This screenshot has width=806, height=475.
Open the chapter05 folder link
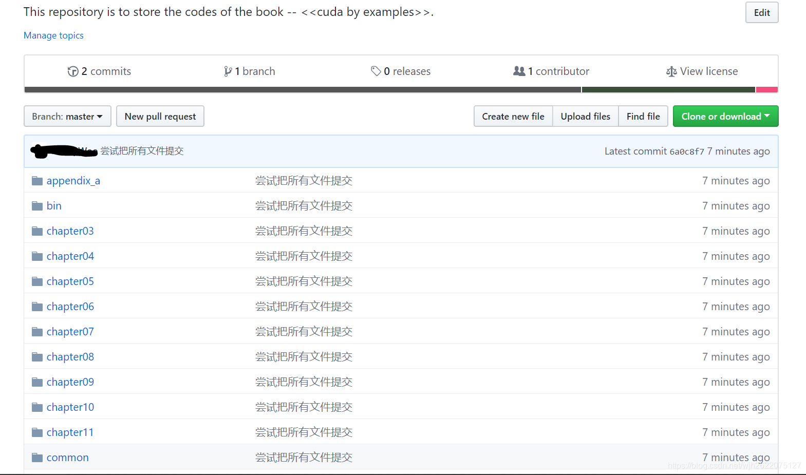pyautogui.click(x=70, y=281)
